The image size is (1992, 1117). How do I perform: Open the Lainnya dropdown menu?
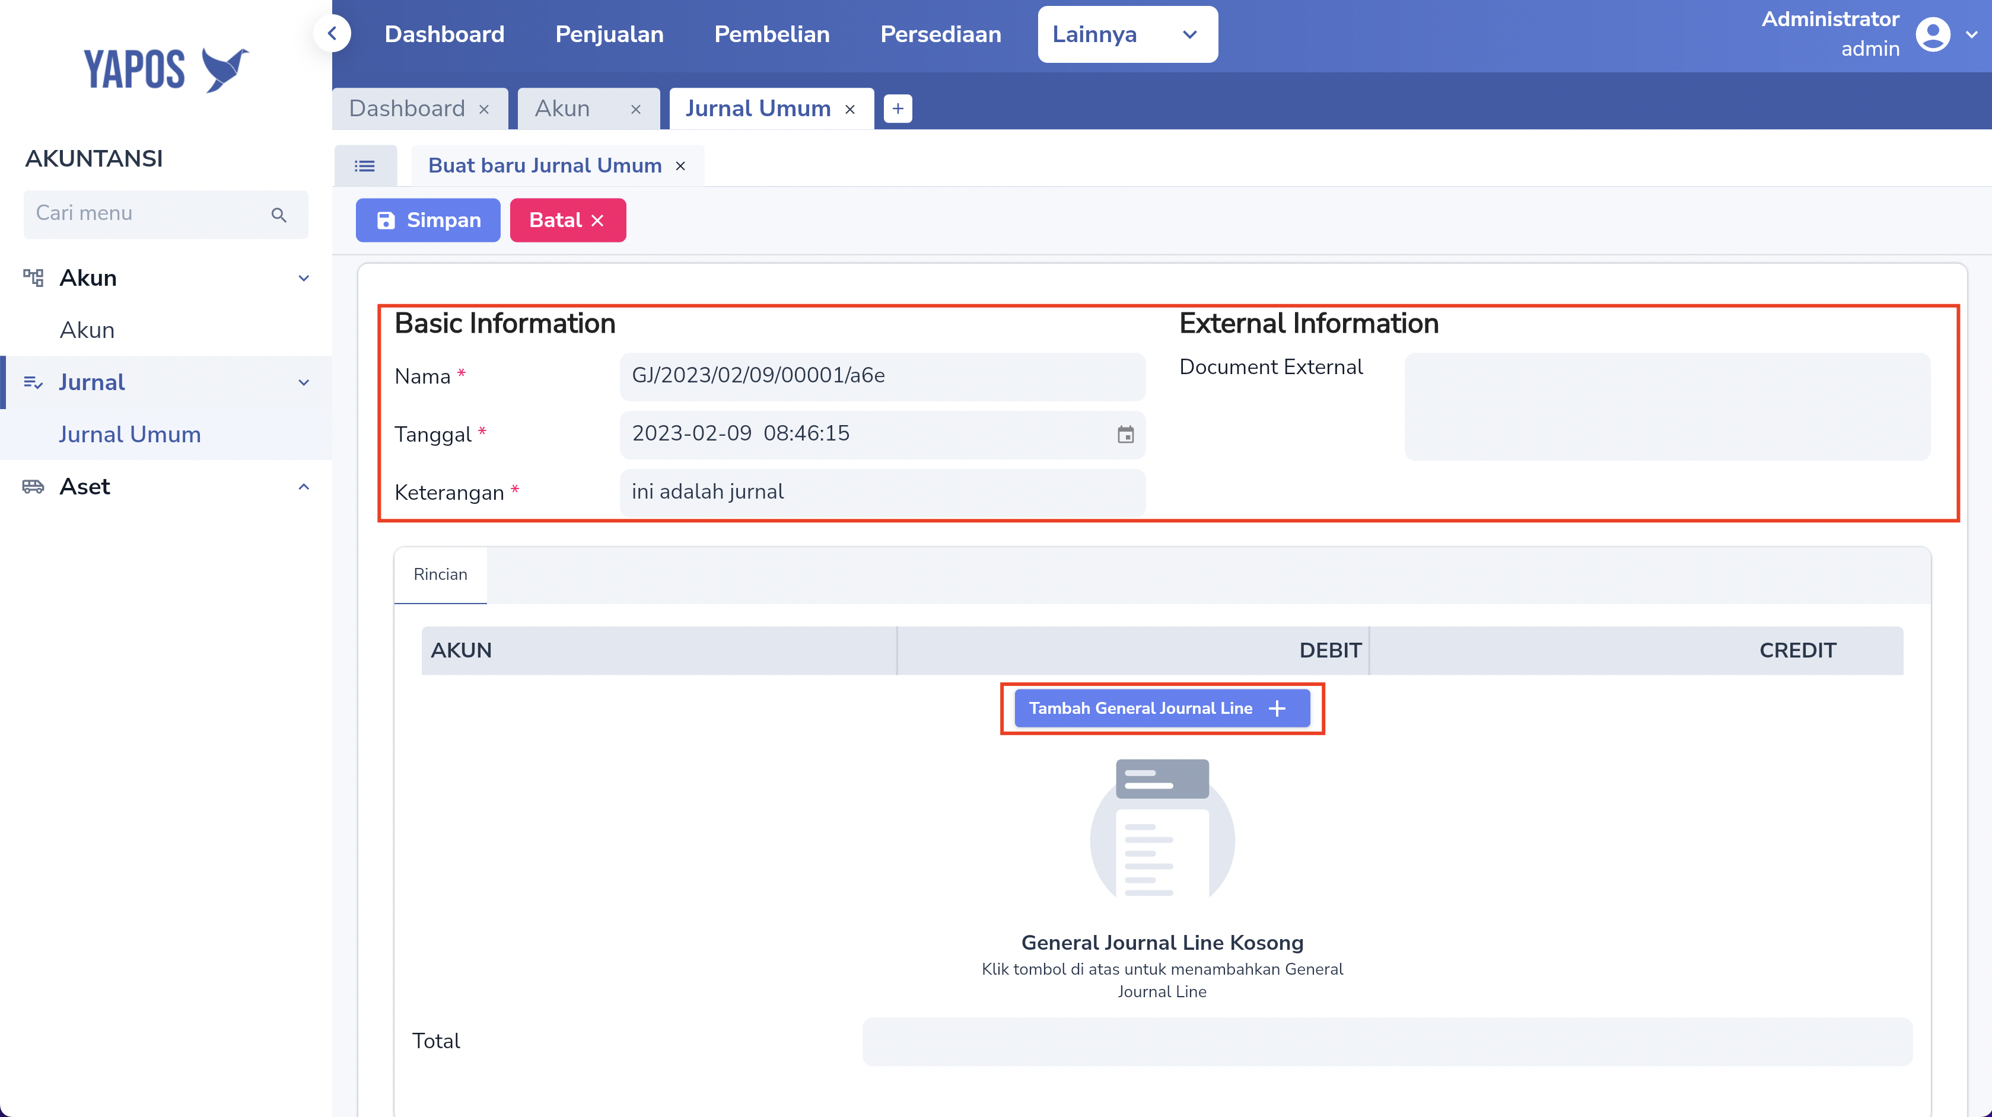pos(1128,34)
